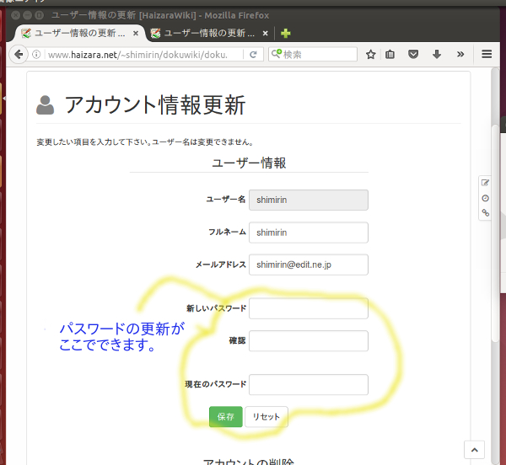This screenshot has height=465, width=506.
Task: Click the edit page icon in sidebar
Action: (485, 183)
